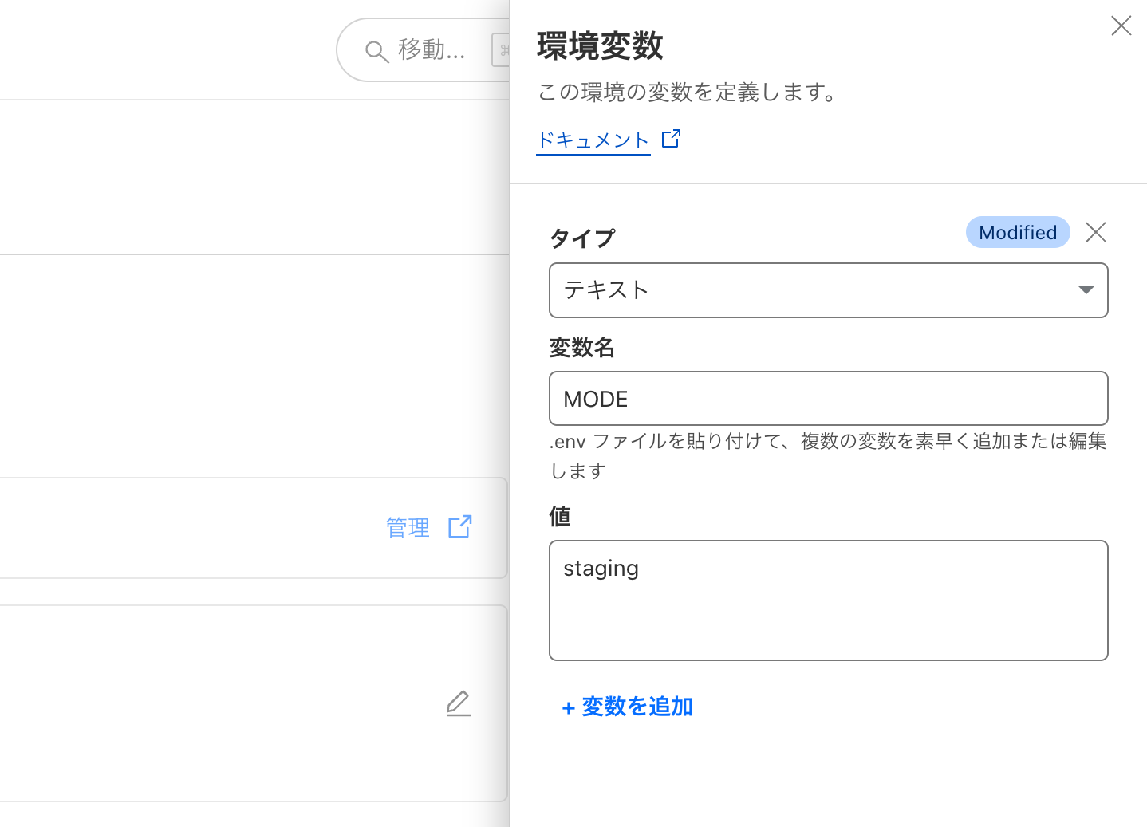Click the external link icon beside ドキュメント
This screenshot has width=1147, height=827.
pyautogui.click(x=672, y=139)
